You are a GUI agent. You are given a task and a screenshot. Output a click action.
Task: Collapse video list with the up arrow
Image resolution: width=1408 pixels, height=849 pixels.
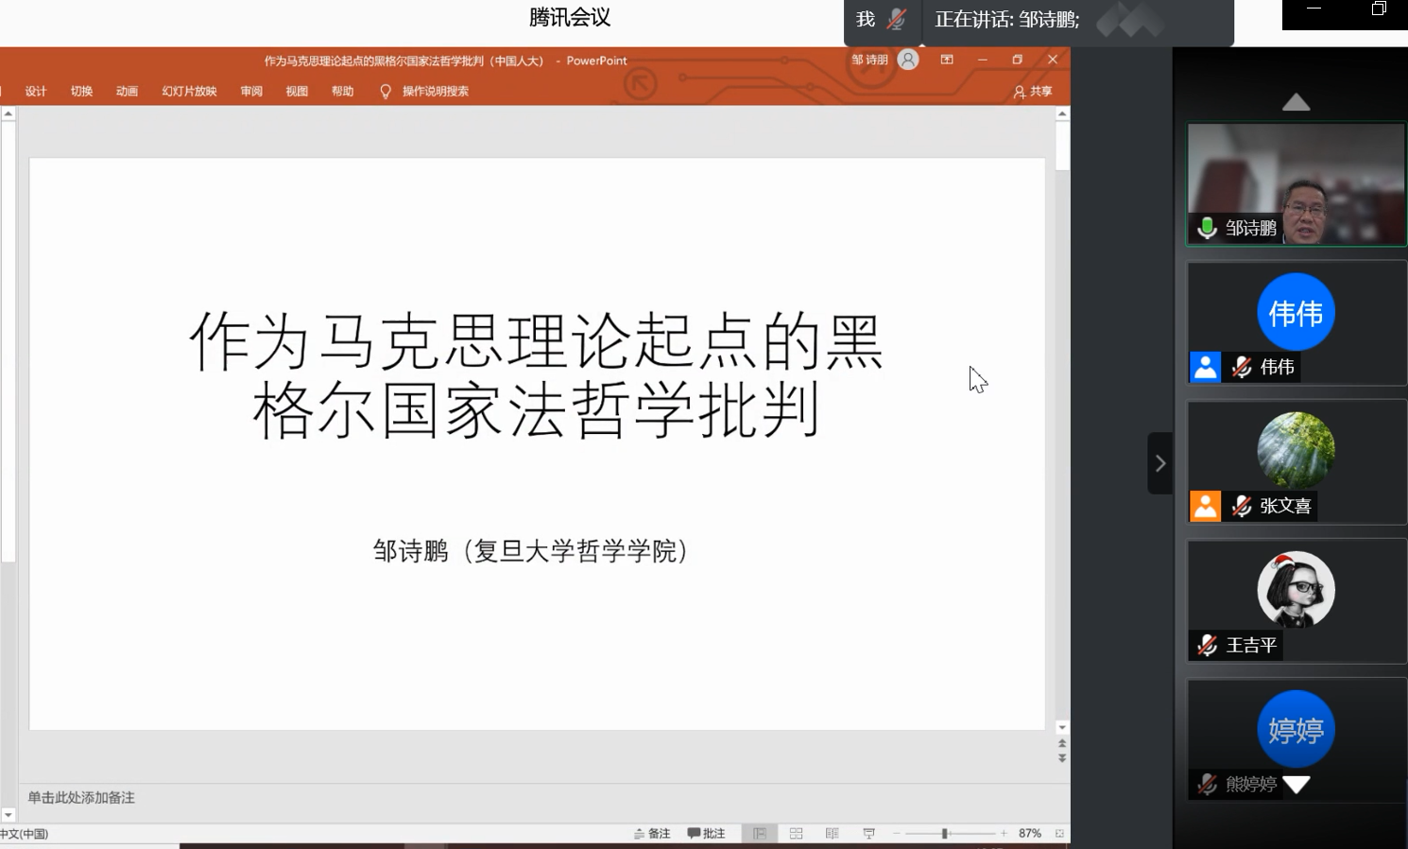click(1296, 102)
